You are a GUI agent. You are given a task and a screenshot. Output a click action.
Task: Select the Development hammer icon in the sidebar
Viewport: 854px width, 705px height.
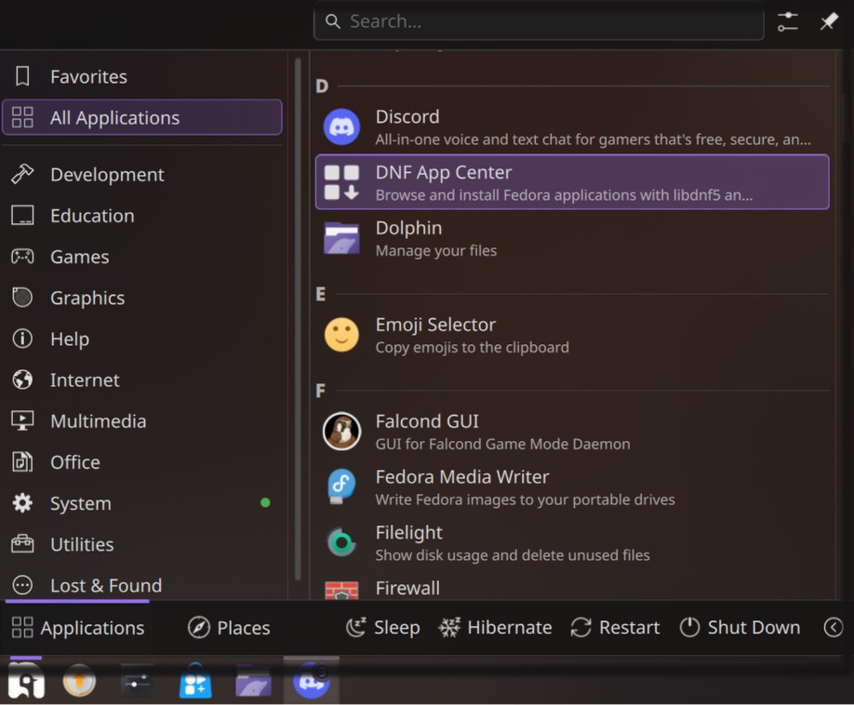(x=23, y=174)
